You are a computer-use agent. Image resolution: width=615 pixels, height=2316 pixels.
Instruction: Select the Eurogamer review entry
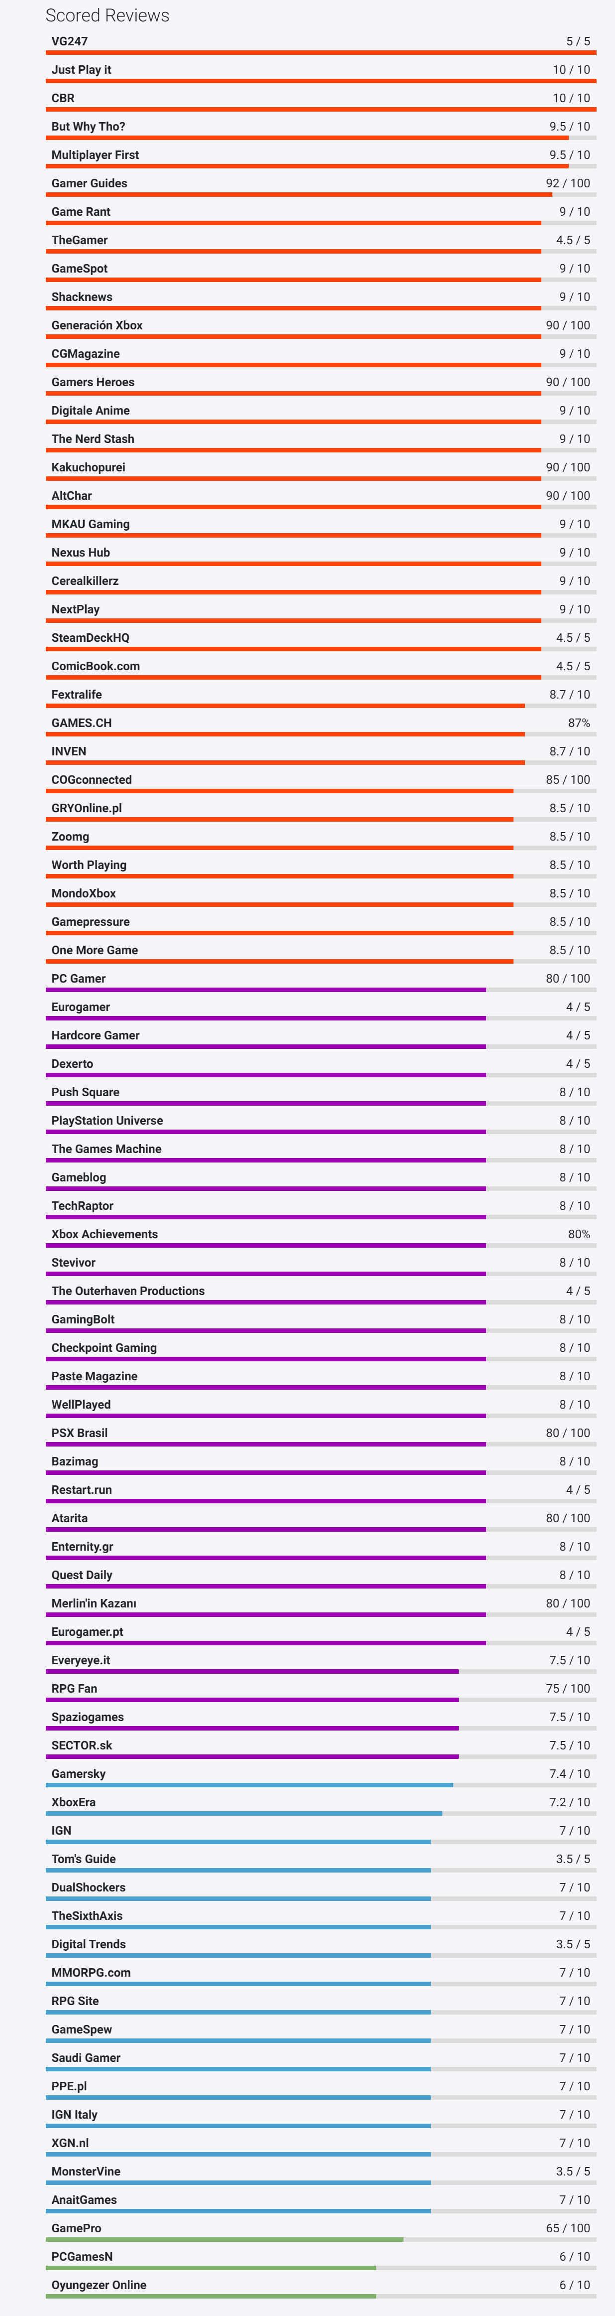(x=81, y=1007)
